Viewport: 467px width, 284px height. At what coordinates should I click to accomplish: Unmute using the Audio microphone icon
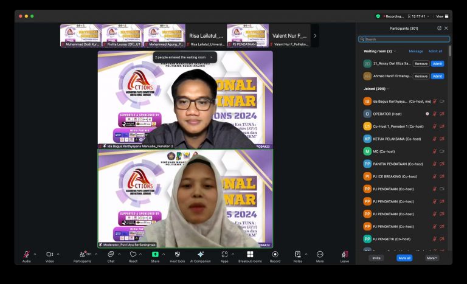[x=27, y=254]
